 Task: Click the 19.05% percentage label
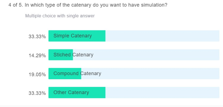(37, 74)
